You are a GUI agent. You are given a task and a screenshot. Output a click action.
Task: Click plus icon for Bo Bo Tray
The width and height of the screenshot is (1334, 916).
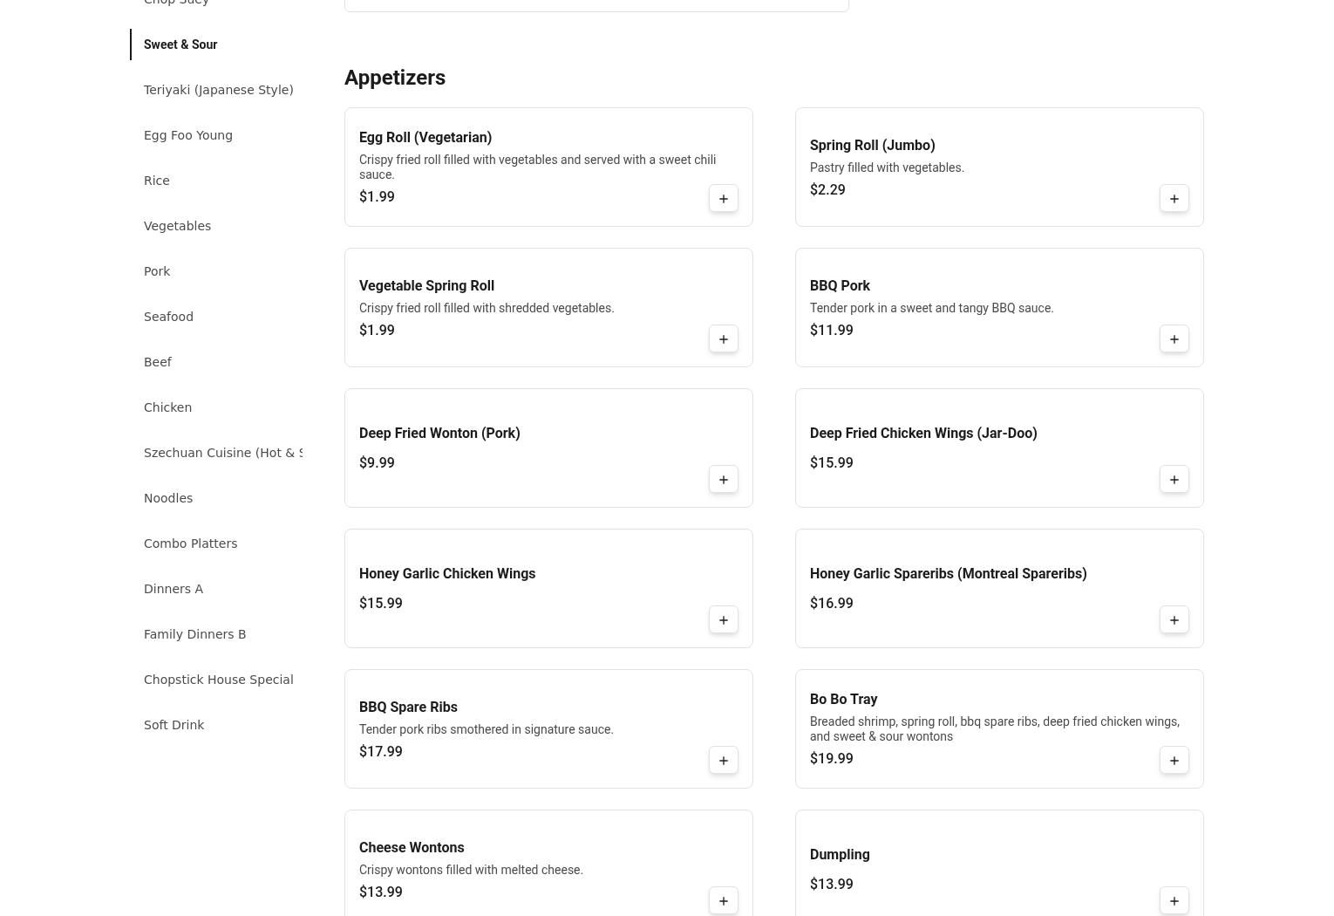(1174, 761)
